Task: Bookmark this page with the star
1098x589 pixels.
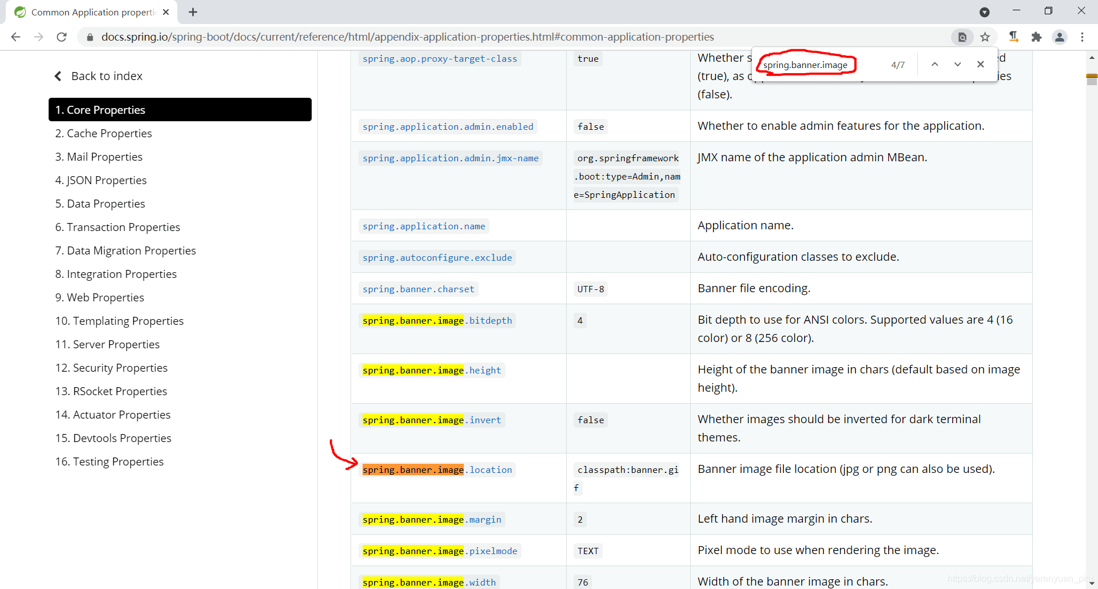Action: (x=985, y=37)
